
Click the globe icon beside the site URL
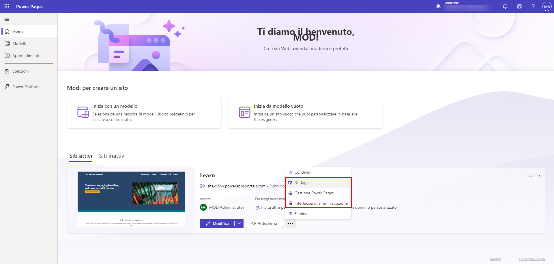(202, 186)
